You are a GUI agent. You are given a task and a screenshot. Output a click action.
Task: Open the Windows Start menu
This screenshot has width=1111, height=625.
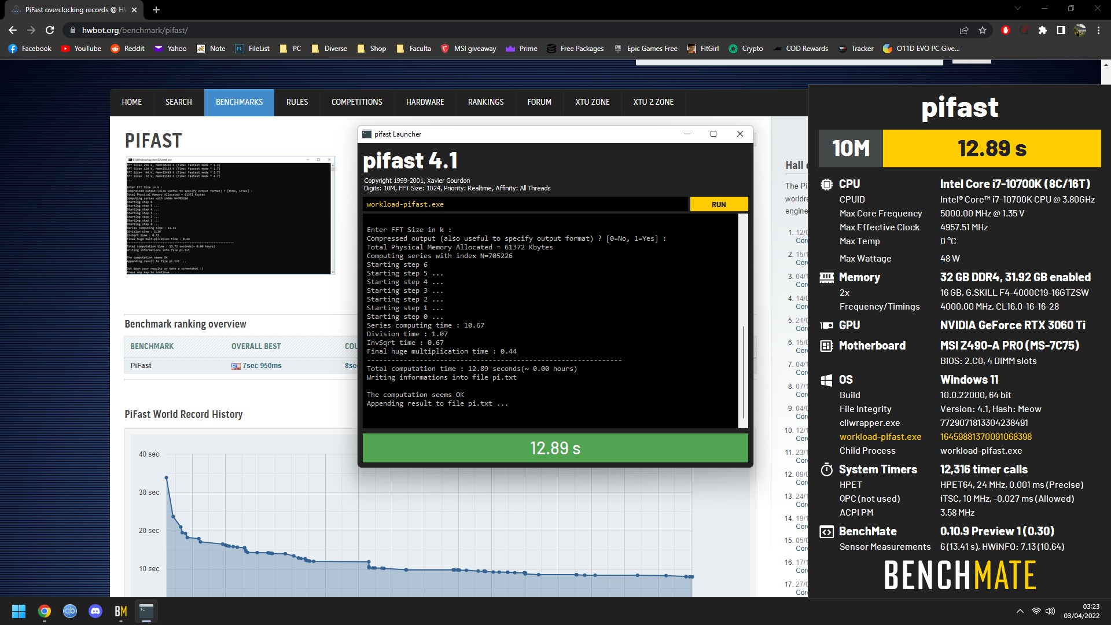click(x=19, y=611)
